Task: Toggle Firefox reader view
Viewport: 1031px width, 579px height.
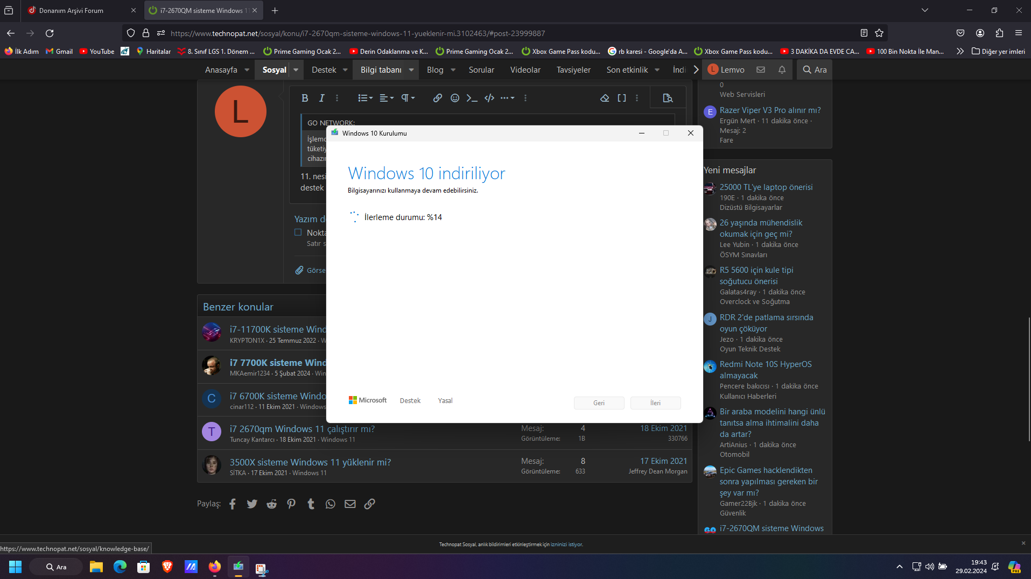Action: 864,33
